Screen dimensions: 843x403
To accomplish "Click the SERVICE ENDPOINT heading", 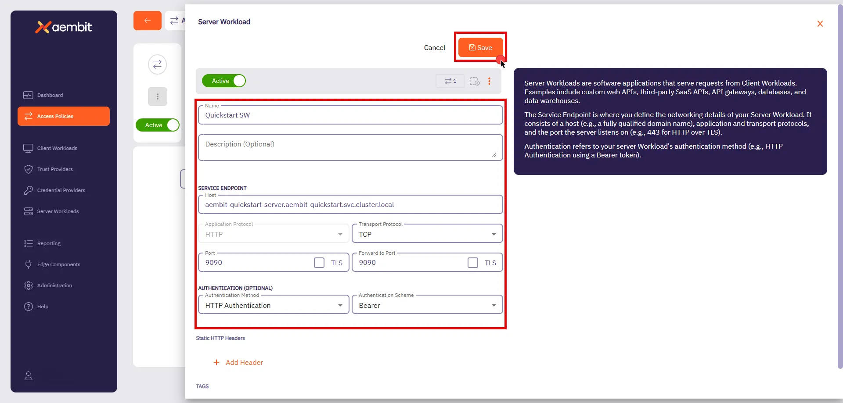I will (x=222, y=188).
